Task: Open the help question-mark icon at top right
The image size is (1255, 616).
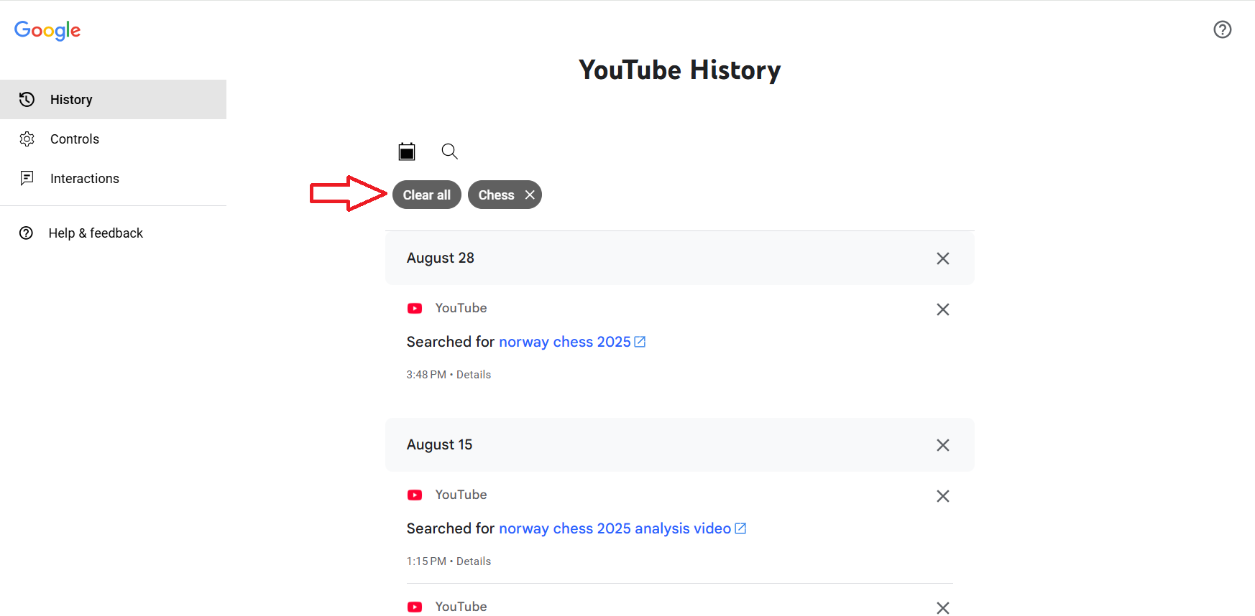Action: pos(1222,29)
